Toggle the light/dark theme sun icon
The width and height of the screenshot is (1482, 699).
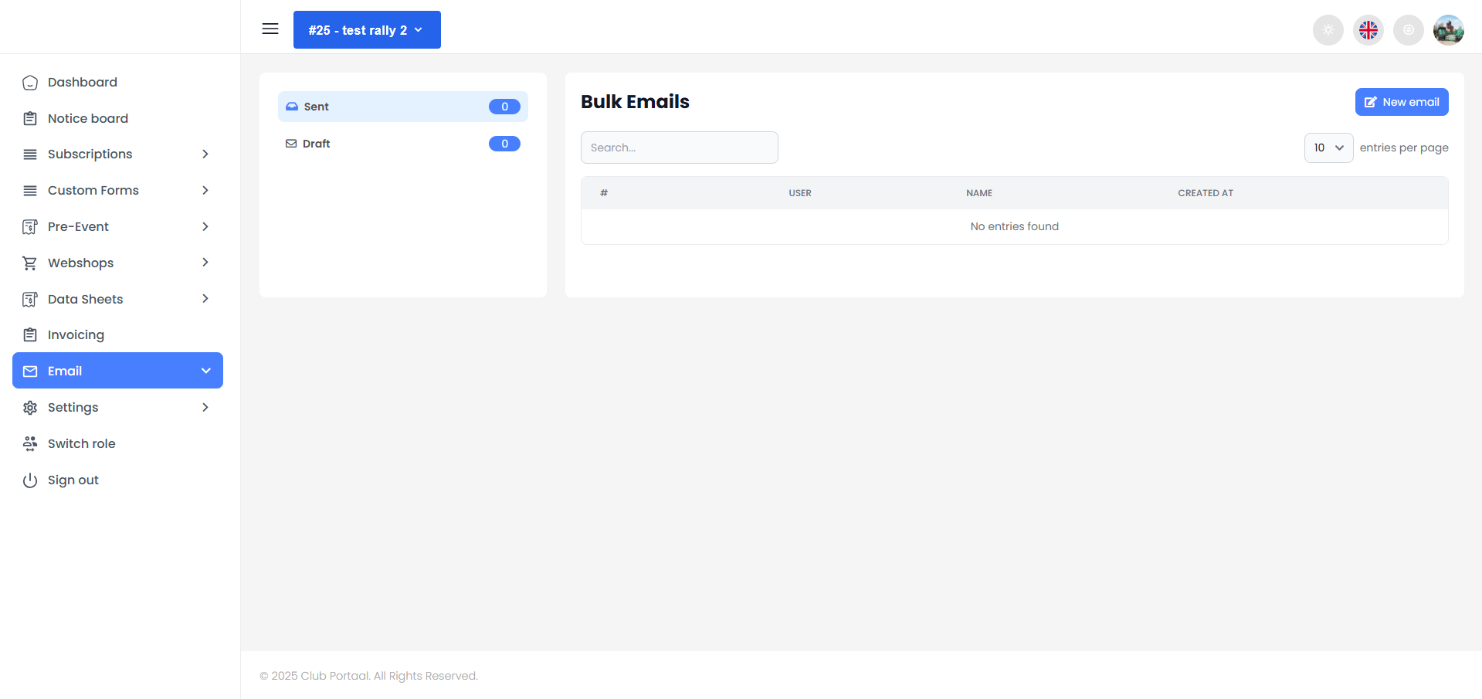pos(1328,30)
